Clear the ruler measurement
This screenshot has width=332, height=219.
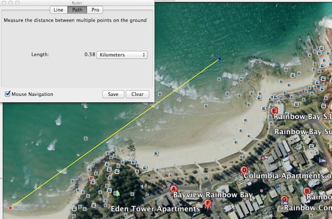tap(137, 94)
